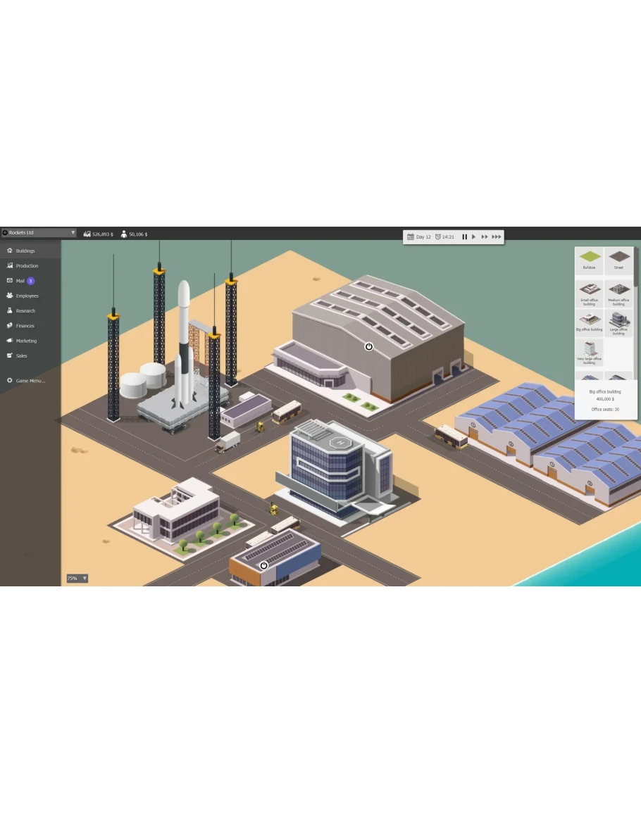641x813 pixels.
Task: Open the Mail menu with 3 unread
Action: [21, 281]
